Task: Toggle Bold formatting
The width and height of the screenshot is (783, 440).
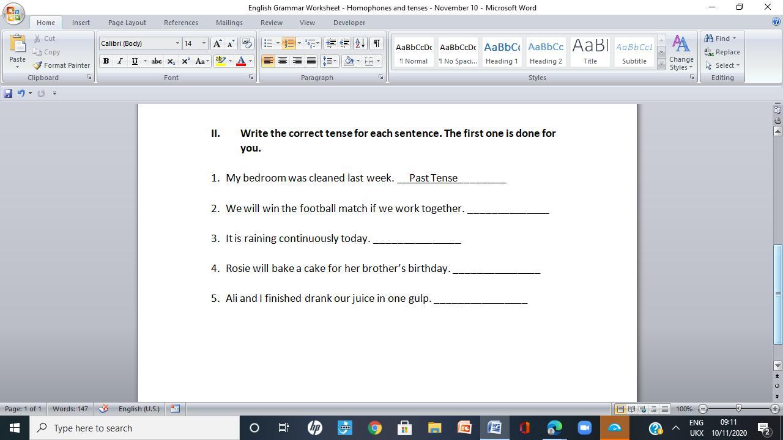Action: [106, 61]
